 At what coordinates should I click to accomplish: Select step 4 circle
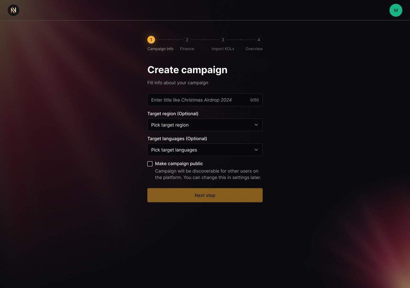click(x=259, y=40)
